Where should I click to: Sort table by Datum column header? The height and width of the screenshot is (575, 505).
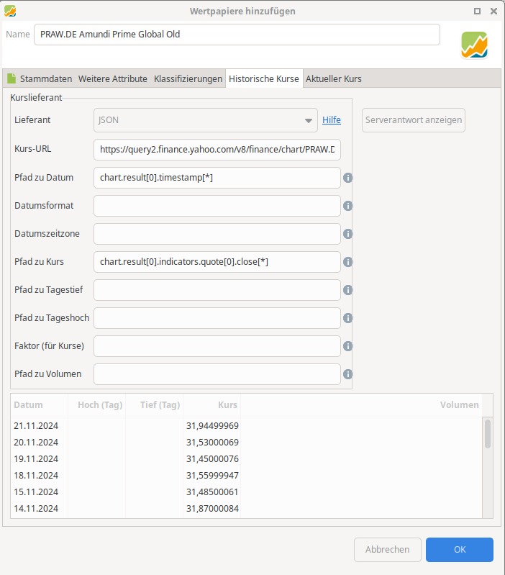click(29, 405)
